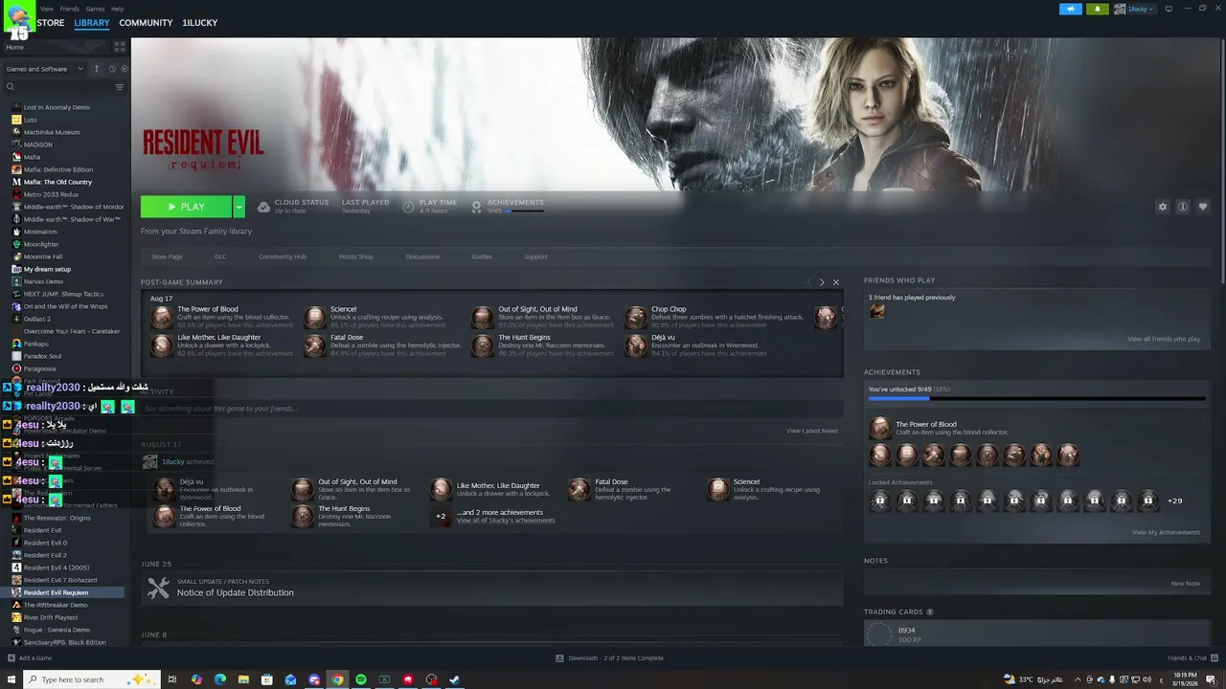Click the Chop Chop achievement icon

point(636,318)
